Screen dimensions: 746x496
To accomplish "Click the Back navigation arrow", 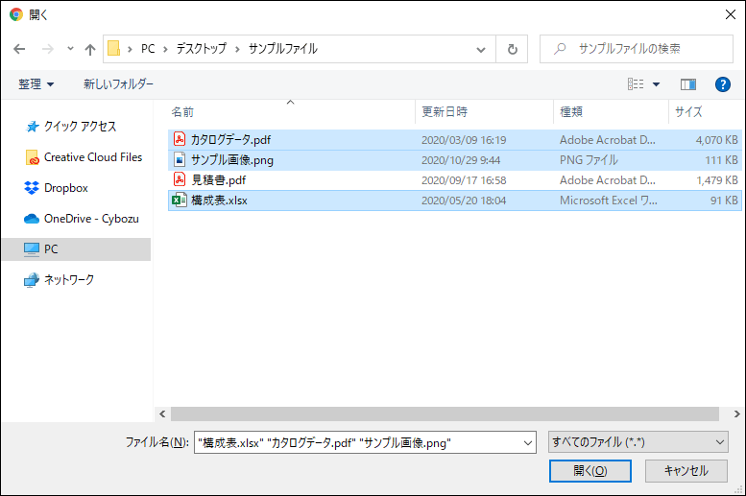I will 19,49.
